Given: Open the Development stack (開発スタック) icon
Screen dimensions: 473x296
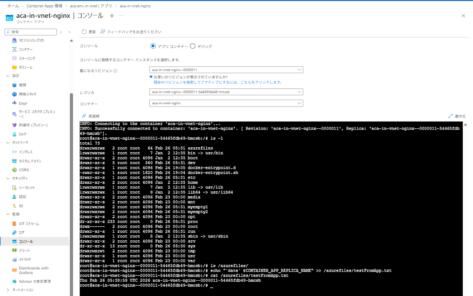Looking at the screenshot, I should click(x=15, y=94).
